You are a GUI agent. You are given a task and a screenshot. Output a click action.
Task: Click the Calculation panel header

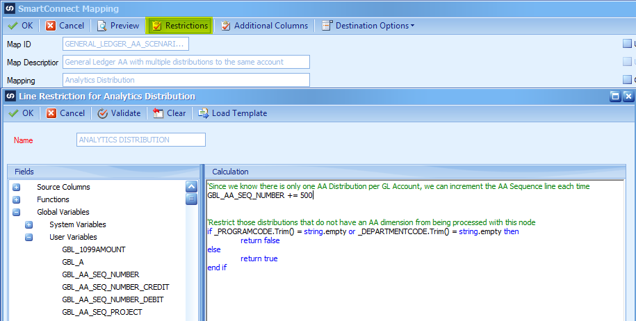pyautogui.click(x=415, y=172)
